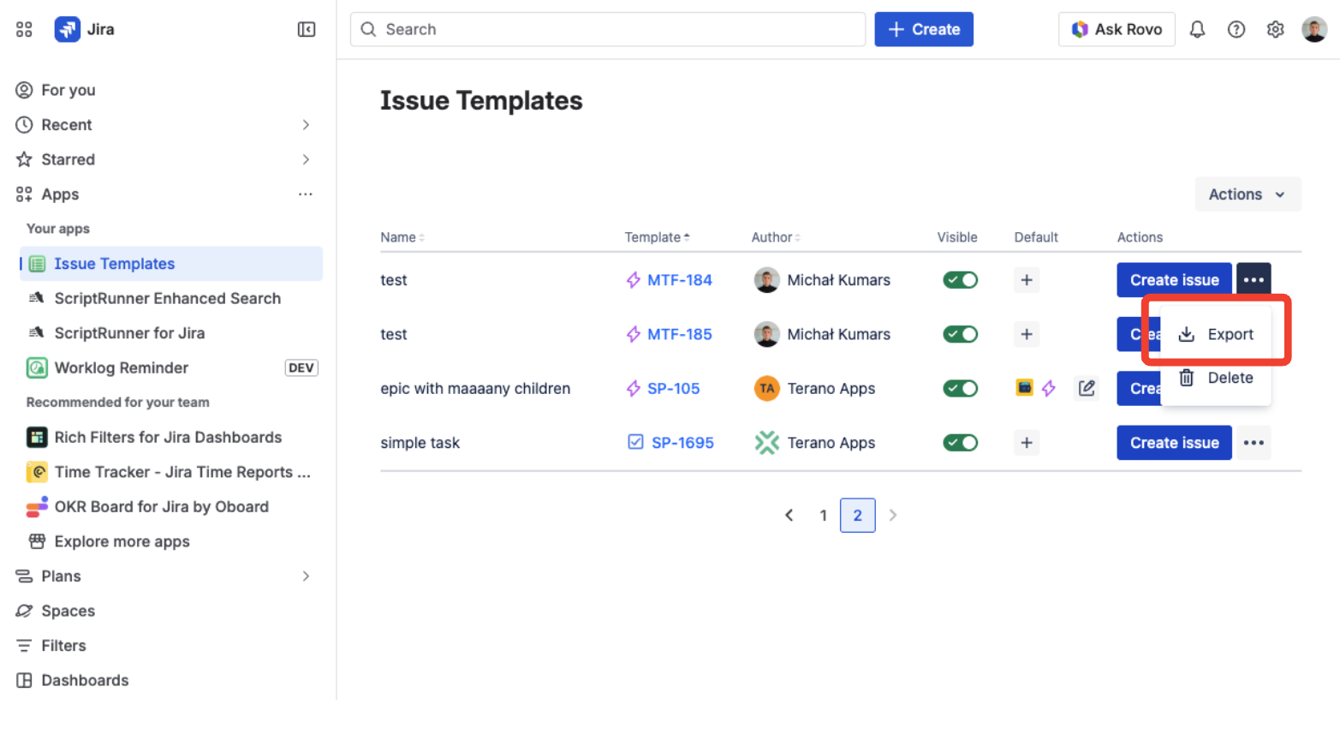Viewport: 1340px width, 752px height.
Task: Open the MTF-185 issue link
Action: tap(679, 334)
